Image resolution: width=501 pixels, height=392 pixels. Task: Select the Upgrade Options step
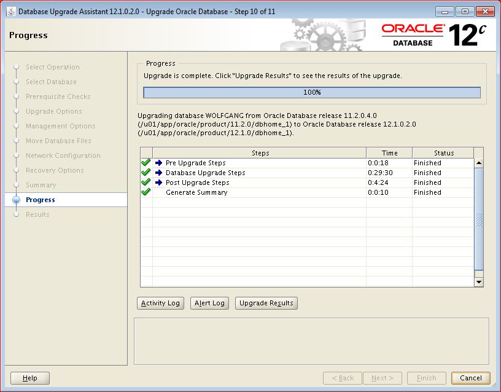coord(53,112)
